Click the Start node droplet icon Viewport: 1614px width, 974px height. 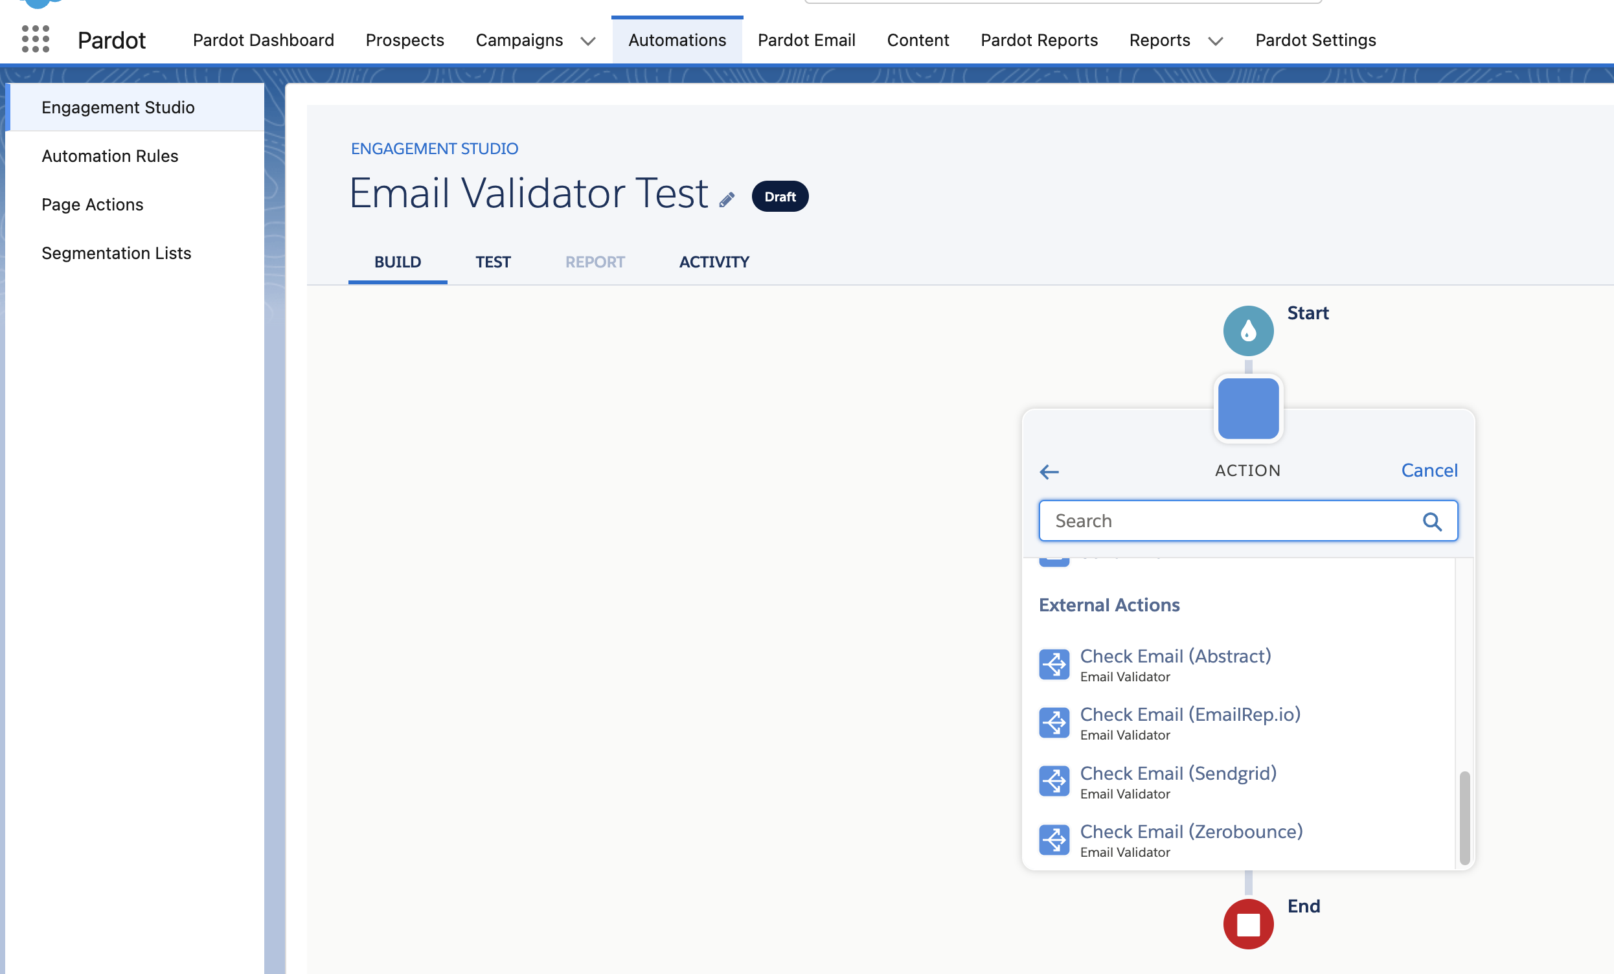(1248, 331)
